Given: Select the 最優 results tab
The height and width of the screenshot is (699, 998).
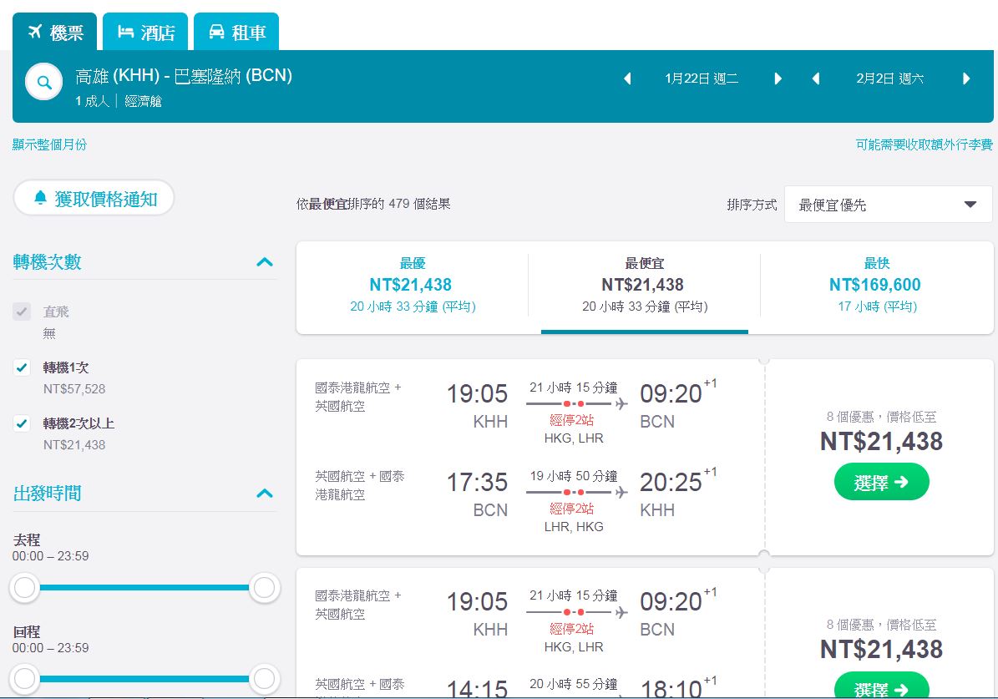Looking at the screenshot, I should [413, 286].
